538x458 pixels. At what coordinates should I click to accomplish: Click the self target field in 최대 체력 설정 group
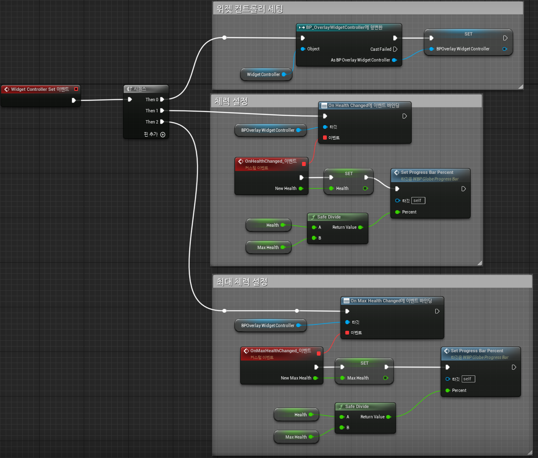[x=468, y=379]
